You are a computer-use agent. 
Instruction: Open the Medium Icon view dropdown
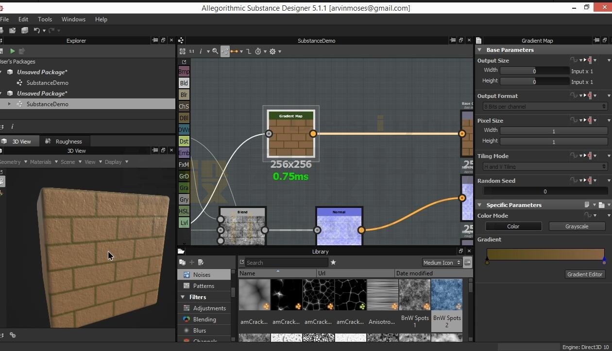click(x=442, y=263)
